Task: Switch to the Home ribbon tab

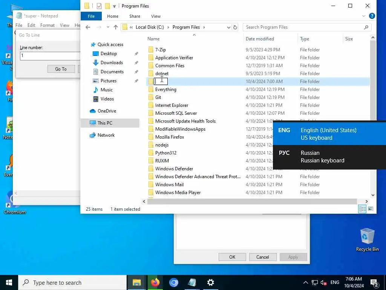Action: coord(112,16)
